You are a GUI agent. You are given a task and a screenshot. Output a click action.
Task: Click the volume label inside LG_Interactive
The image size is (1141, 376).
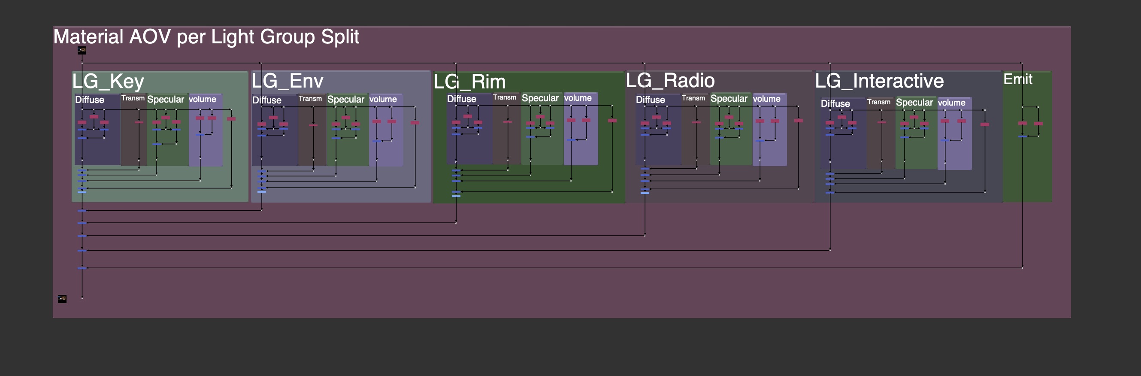coord(951,103)
